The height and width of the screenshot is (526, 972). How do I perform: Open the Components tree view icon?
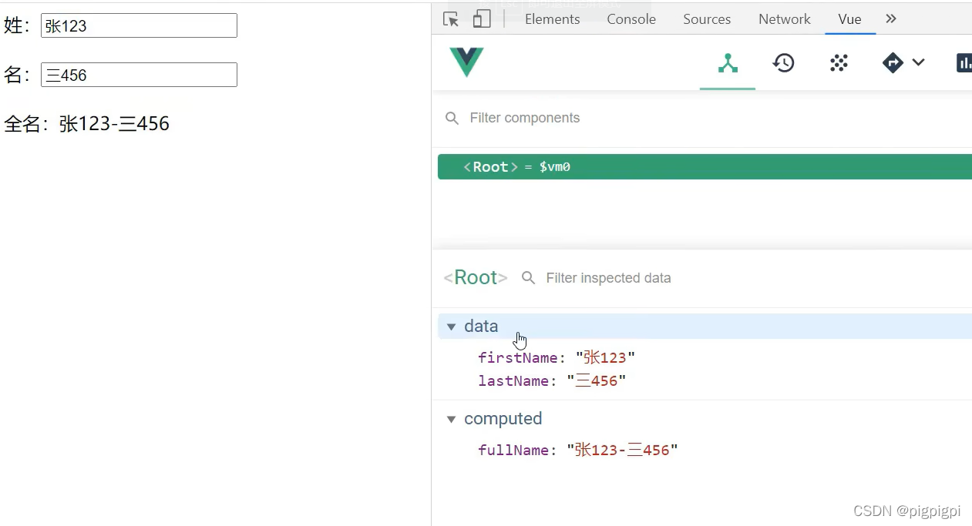728,63
